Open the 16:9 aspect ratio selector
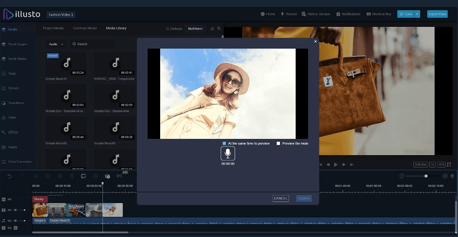Screen dimensions: 458x237 441,164
